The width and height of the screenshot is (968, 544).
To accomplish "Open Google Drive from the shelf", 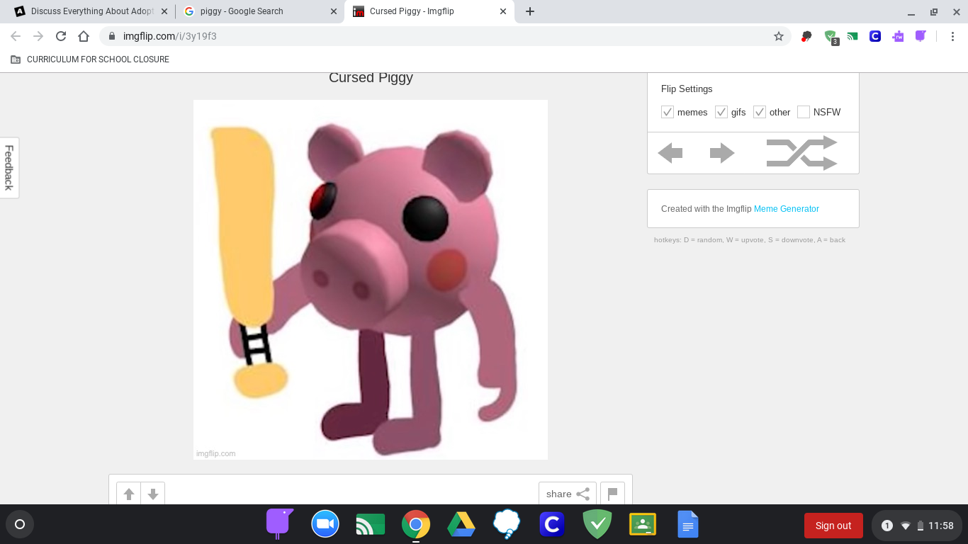I will click(x=461, y=525).
